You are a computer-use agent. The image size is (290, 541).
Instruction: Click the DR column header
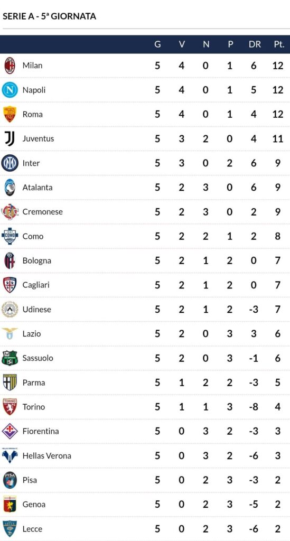(x=255, y=44)
